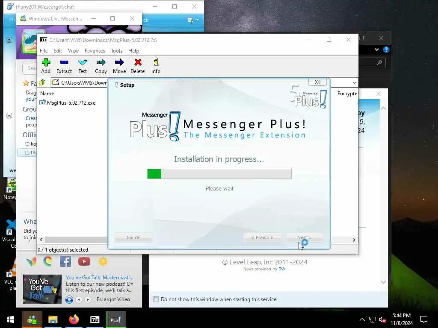Open the File menu in 7-Zip
This screenshot has width=438, height=328.
tap(44, 51)
